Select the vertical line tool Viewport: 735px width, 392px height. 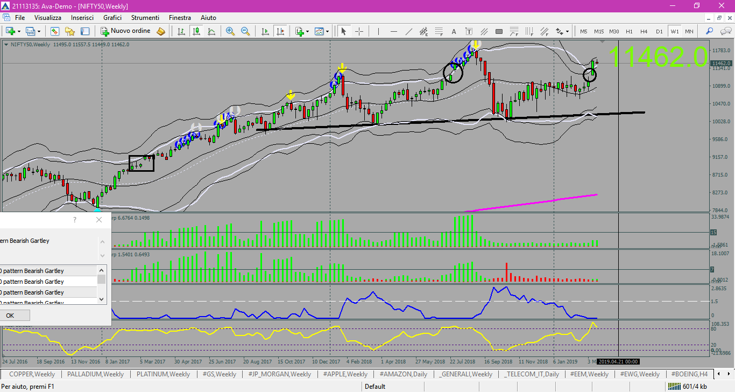(378, 31)
